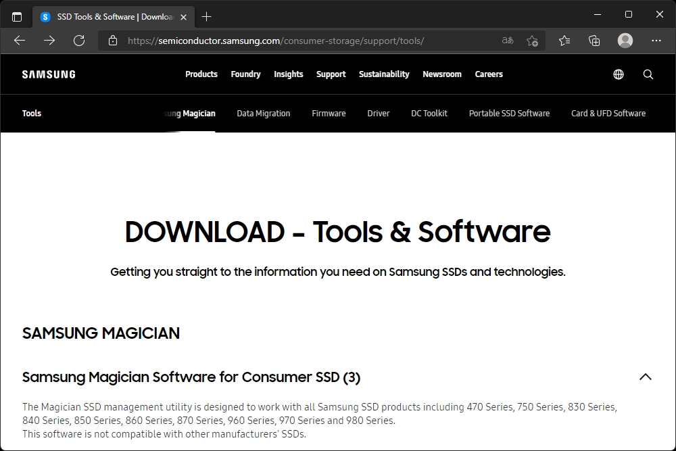This screenshot has height=451, width=676.
Task: Click the Tools section label
Action: click(32, 114)
